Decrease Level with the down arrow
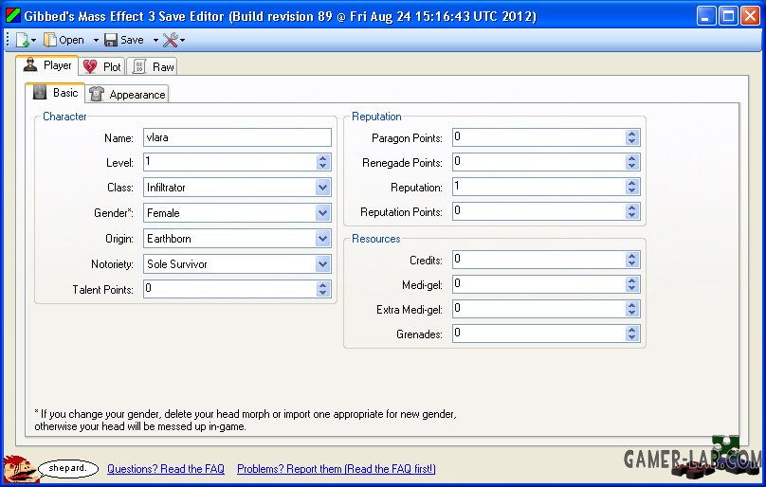Image resolution: width=766 pixels, height=487 pixels. (x=322, y=166)
